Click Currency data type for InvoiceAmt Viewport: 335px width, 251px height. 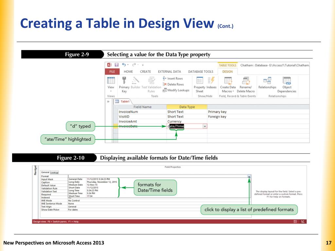[x=187, y=121]
